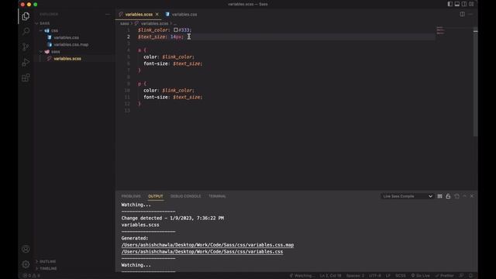Switch to the Debug Console tab
Viewport: 496px width, 279px height.
[x=185, y=196]
